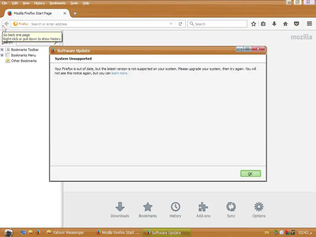The image size is (316, 237).
Task: Click the red tray icon beside the smiley
Action: coord(287,233)
